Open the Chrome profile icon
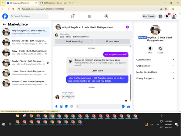The height and width of the screenshot is (136, 181). coord(173,9)
